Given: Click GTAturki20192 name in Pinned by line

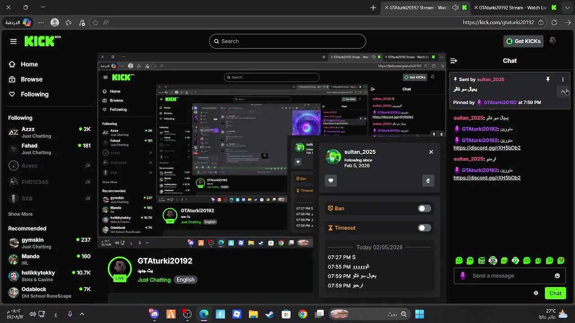Looking at the screenshot, I should [x=500, y=102].
